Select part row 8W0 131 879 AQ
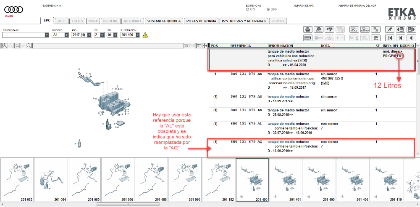 pos(312,147)
